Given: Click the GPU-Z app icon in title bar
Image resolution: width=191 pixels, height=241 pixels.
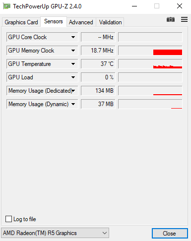Looking at the screenshot, I should [x=6, y=6].
